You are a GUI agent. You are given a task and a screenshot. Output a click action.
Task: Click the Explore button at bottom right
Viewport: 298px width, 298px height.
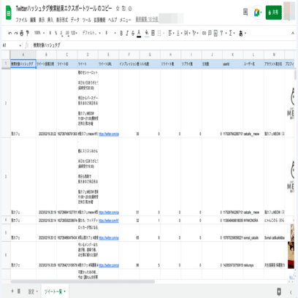pos(279,291)
